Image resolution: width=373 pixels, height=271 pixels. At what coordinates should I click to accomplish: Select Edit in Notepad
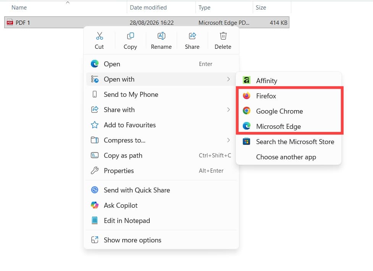pyautogui.click(x=161, y=220)
